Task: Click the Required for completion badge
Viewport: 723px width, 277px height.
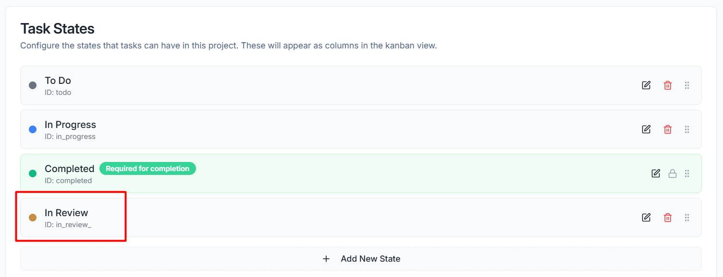Action: click(x=147, y=169)
